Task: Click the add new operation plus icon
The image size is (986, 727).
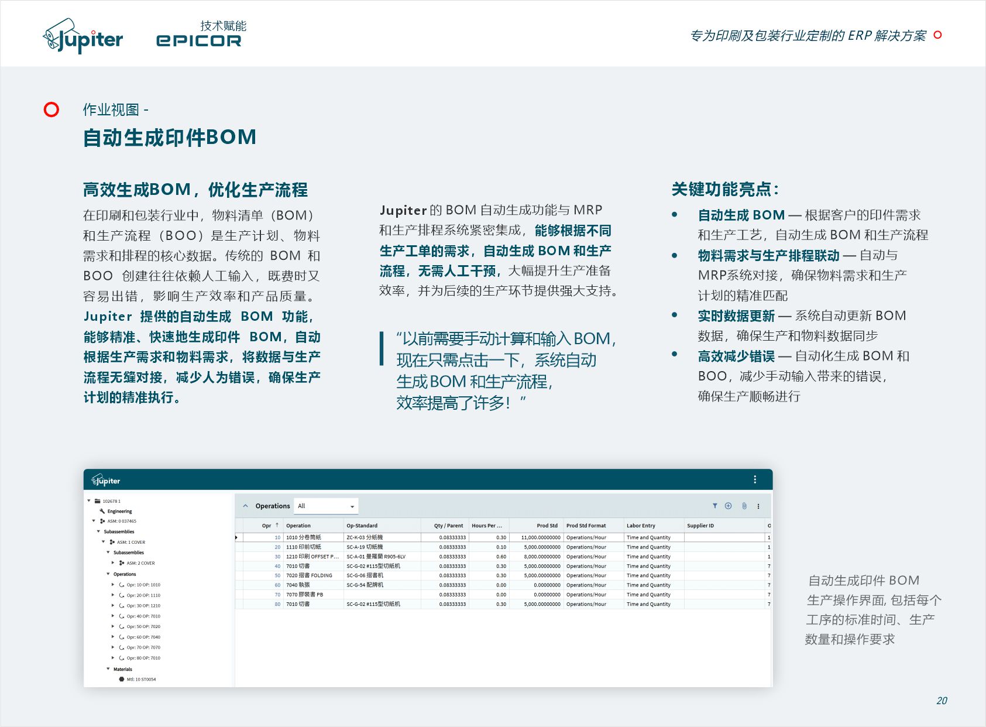Action: click(x=729, y=506)
